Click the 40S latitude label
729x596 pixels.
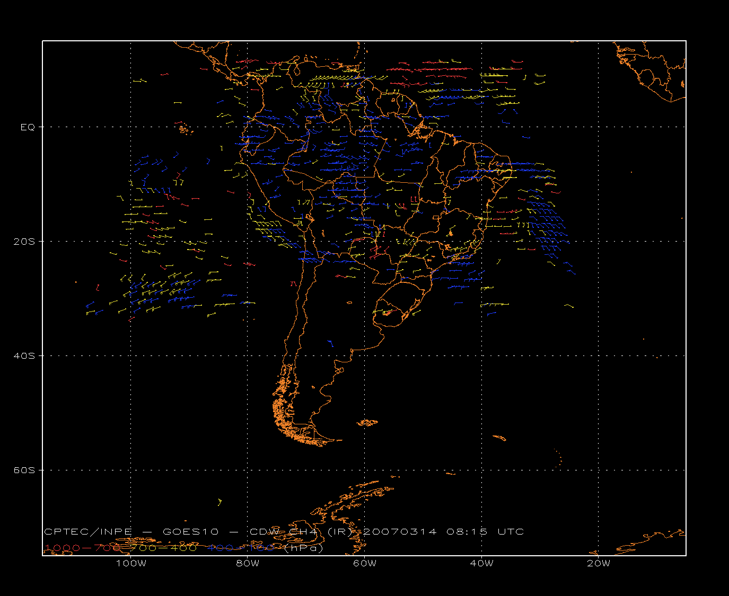(x=24, y=356)
